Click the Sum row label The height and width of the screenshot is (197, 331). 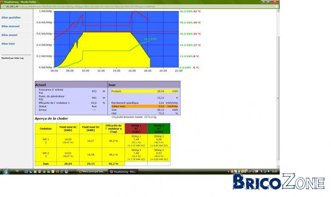[46, 164]
